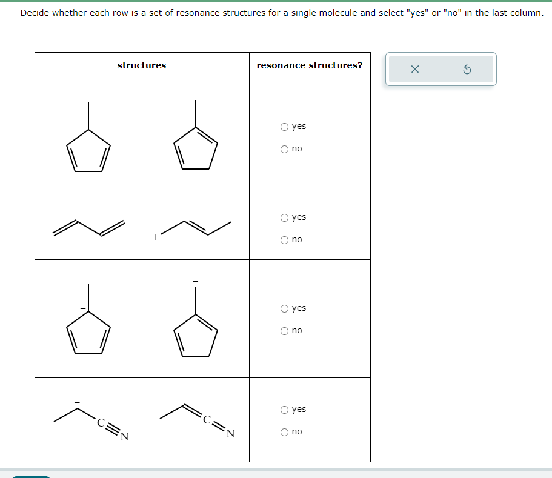Image resolution: width=552 pixels, height=478 pixels.
Task: Click the X clear-answers icon
Action: coord(414,69)
